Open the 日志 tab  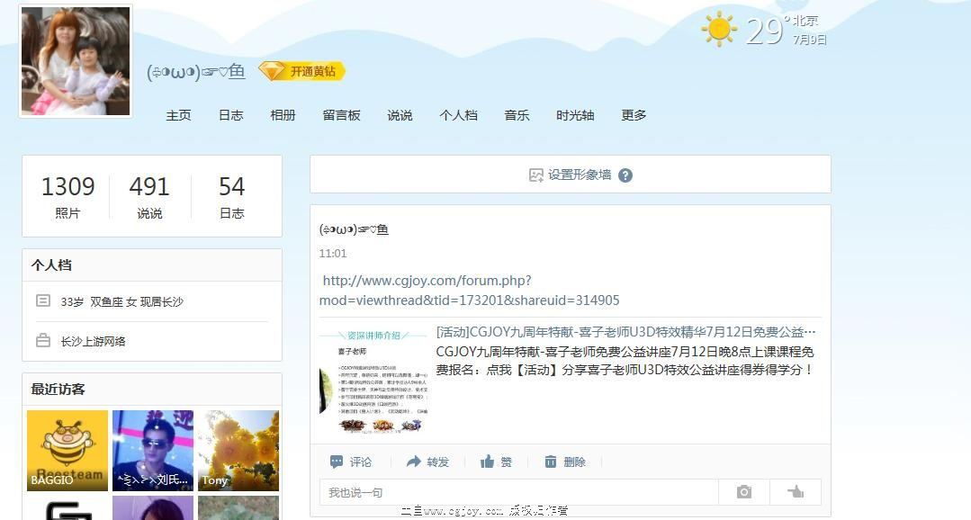pyautogui.click(x=231, y=115)
